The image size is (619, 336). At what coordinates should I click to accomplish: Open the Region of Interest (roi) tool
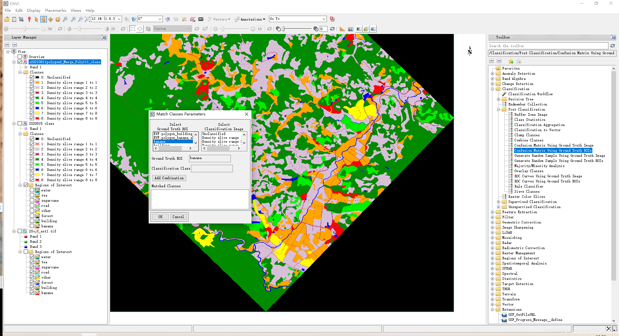coord(193,19)
